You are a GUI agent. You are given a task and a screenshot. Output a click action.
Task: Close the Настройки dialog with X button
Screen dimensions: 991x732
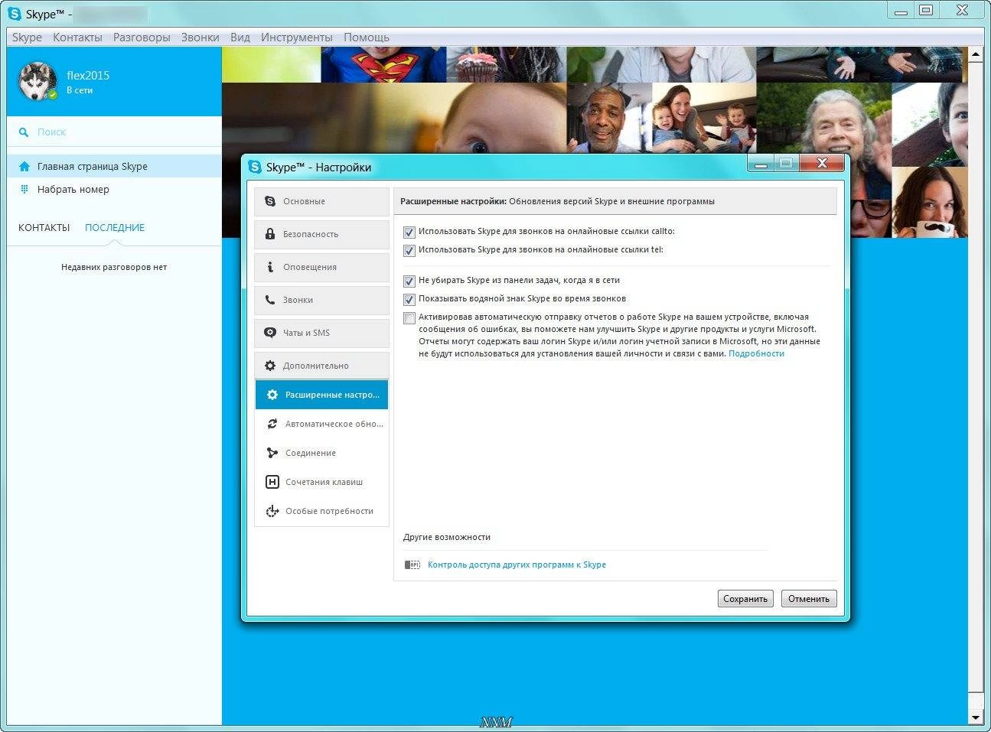coord(822,163)
